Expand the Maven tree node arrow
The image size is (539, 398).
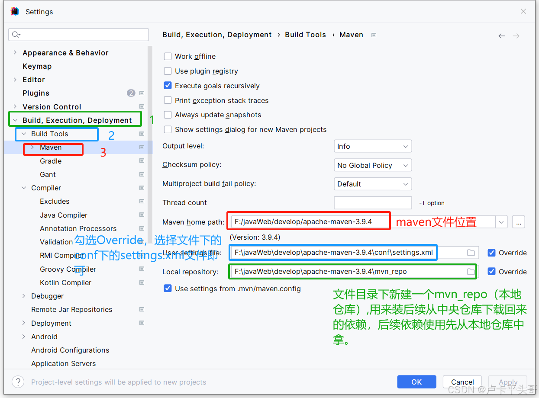tap(32, 147)
